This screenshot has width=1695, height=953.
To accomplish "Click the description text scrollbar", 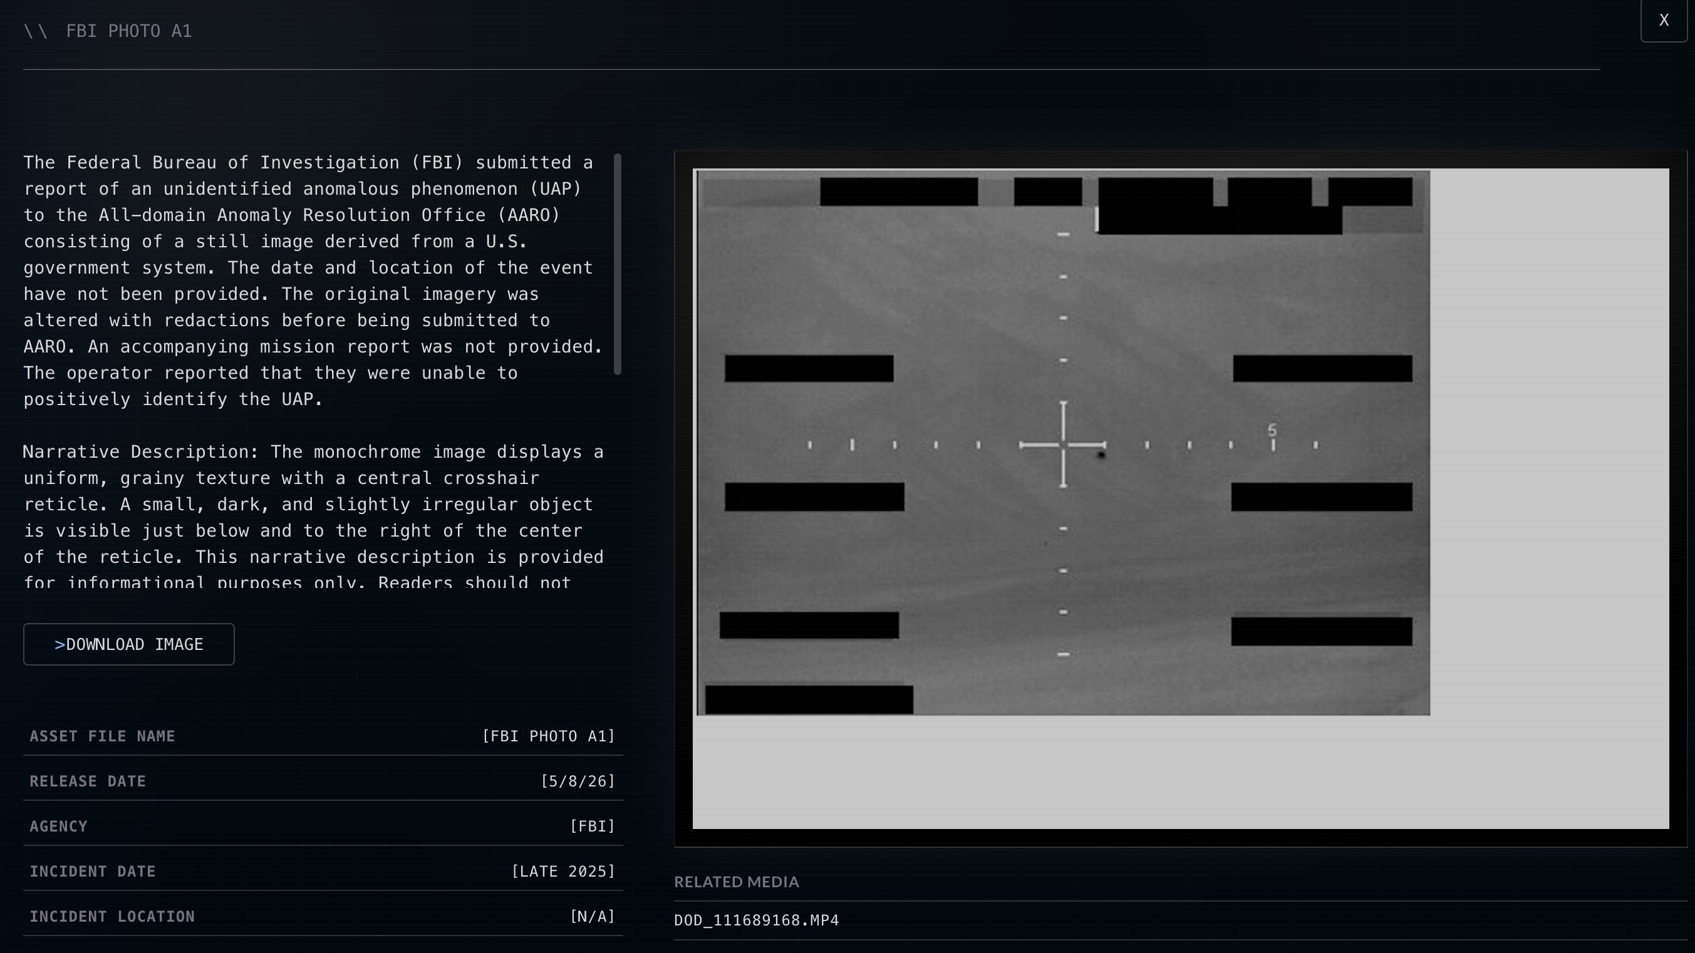I will pos(617,264).
